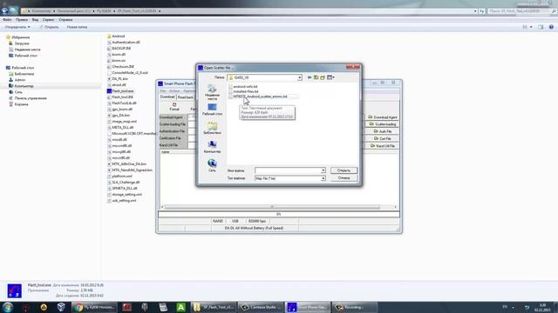Select MT6572_Android_scatter_emmc.txt file
This screenshot has height=313, width=558.
click(x=260, y=97)
